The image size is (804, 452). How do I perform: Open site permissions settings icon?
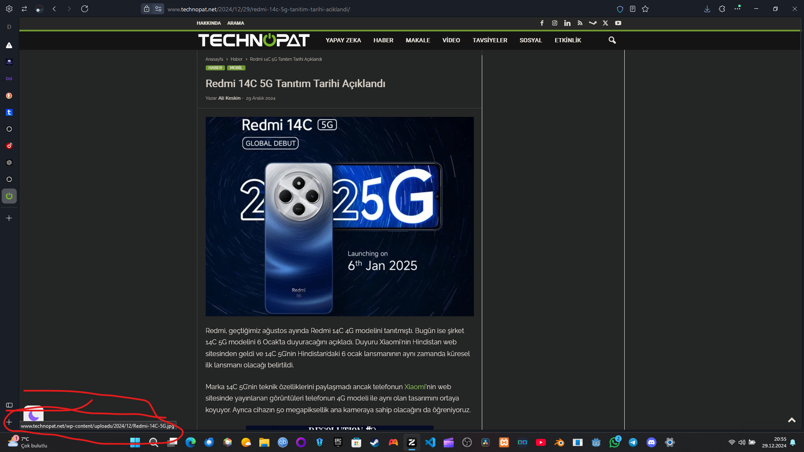pyautogui.click(x=158, y=9)
